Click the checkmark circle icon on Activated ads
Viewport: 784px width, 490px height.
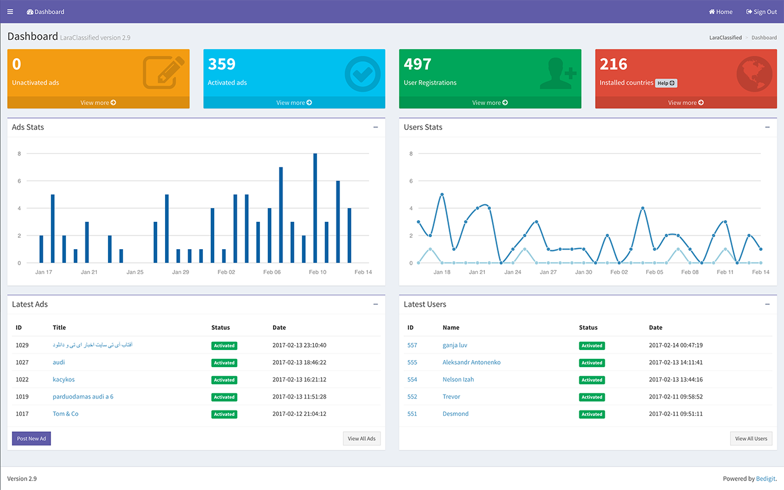click(362, 74)
